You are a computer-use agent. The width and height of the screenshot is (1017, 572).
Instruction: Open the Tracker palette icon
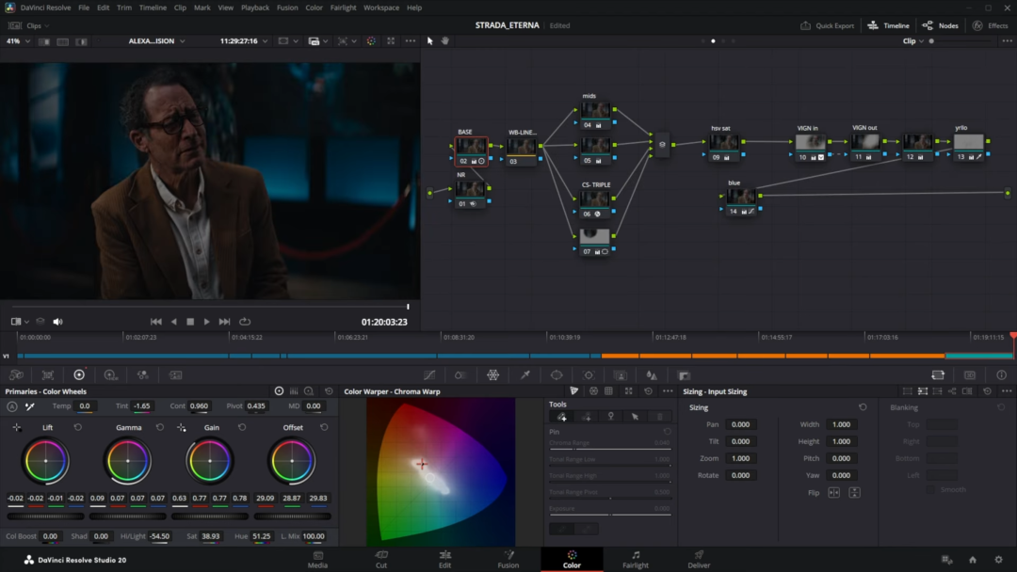589,374
